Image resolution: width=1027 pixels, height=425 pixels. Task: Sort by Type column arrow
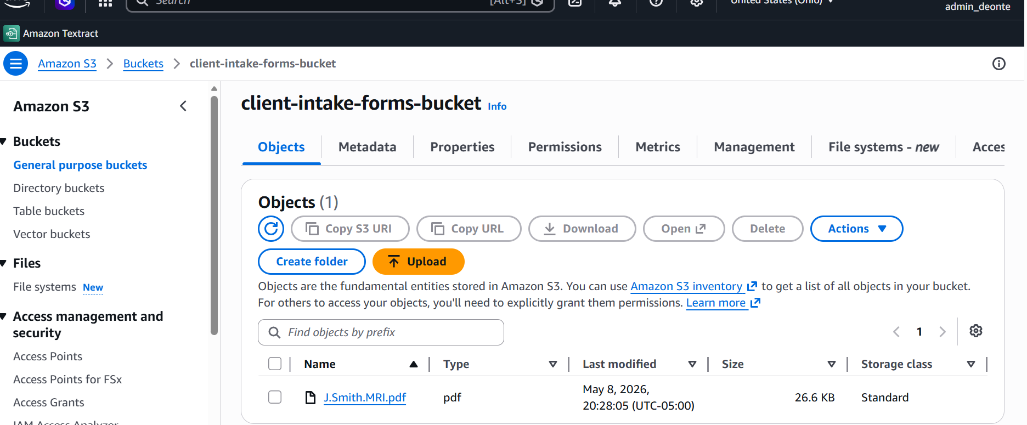click(553, 364)
